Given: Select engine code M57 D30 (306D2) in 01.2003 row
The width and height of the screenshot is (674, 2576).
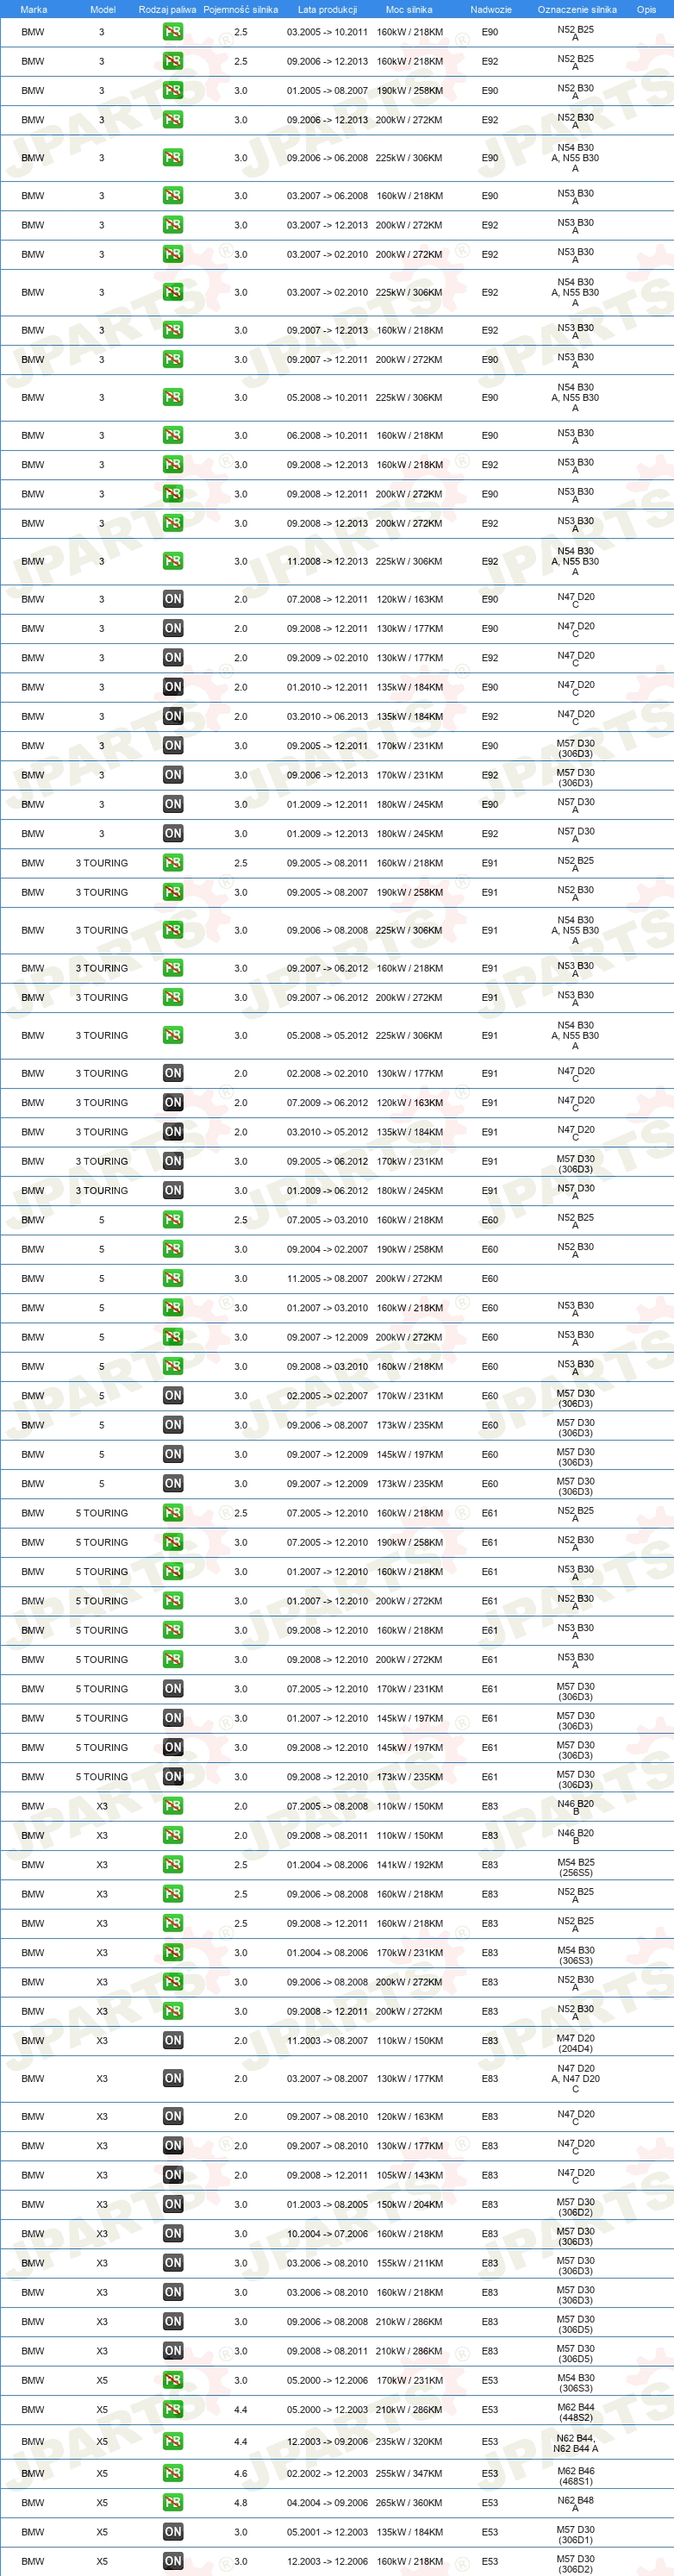Looking at the screenshot, I should point(575,2207).
